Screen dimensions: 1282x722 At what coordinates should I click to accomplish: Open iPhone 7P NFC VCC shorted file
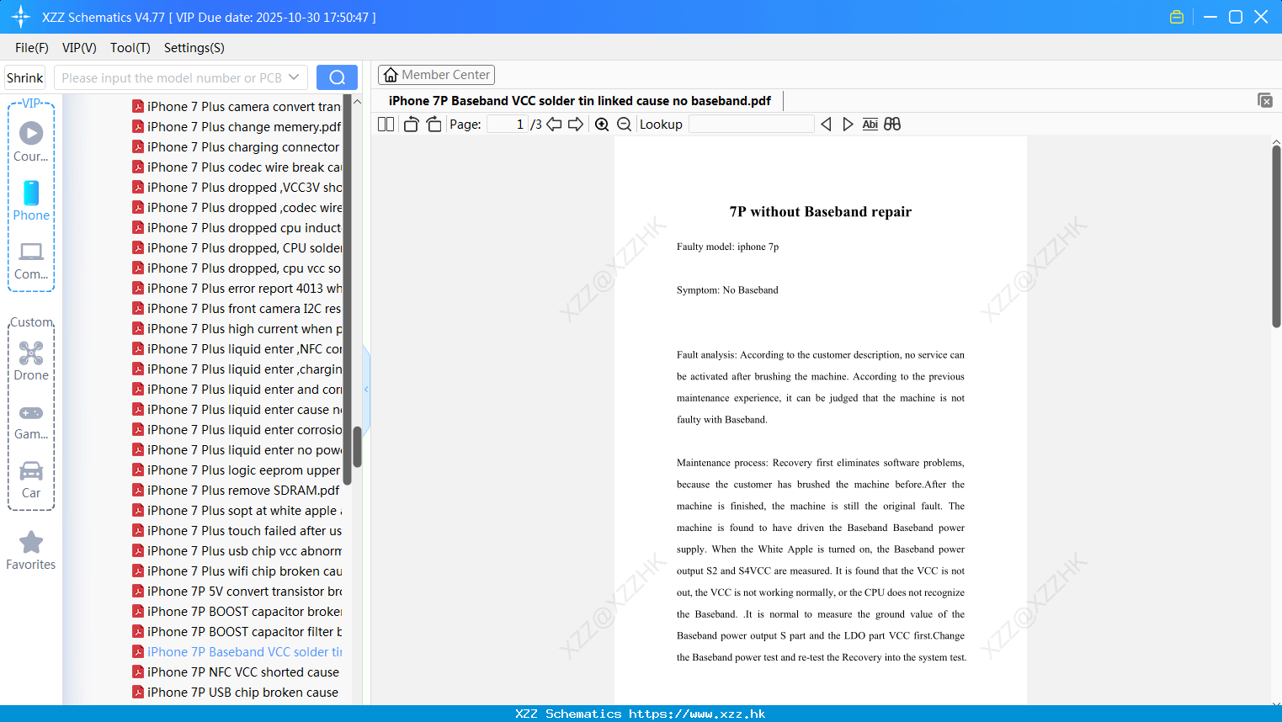(237, 672)
